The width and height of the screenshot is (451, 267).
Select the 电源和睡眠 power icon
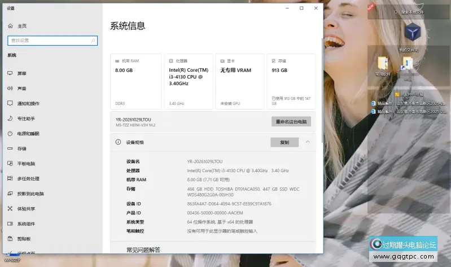[10, 133]
